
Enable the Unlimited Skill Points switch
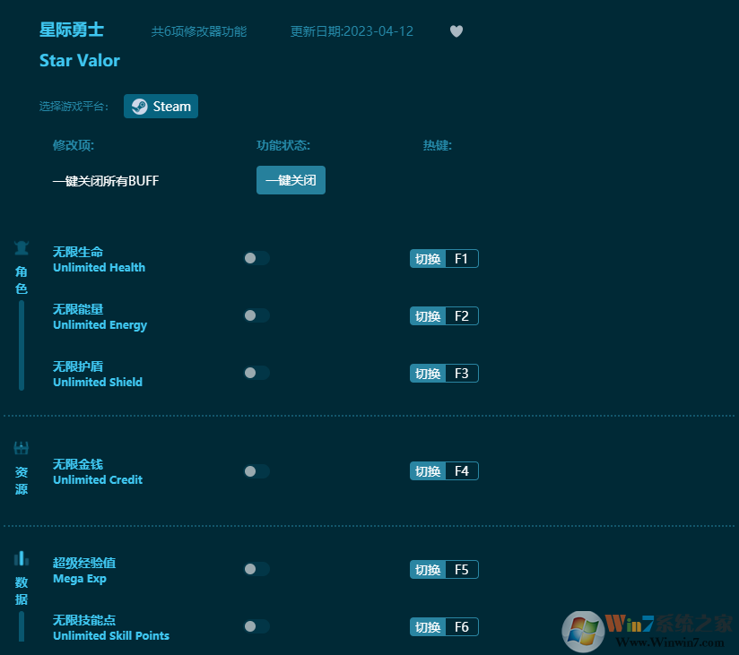(256, 626)
